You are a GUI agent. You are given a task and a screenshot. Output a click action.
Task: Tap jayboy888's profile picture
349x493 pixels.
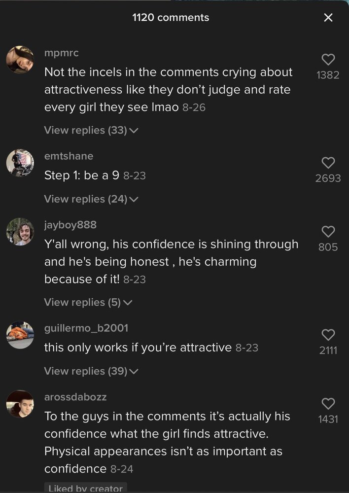(x=20, y=232)
